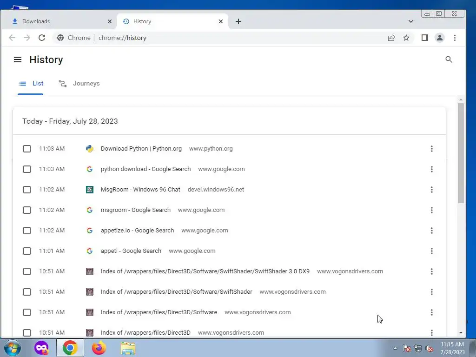Close the History tab

pos(221,21)
